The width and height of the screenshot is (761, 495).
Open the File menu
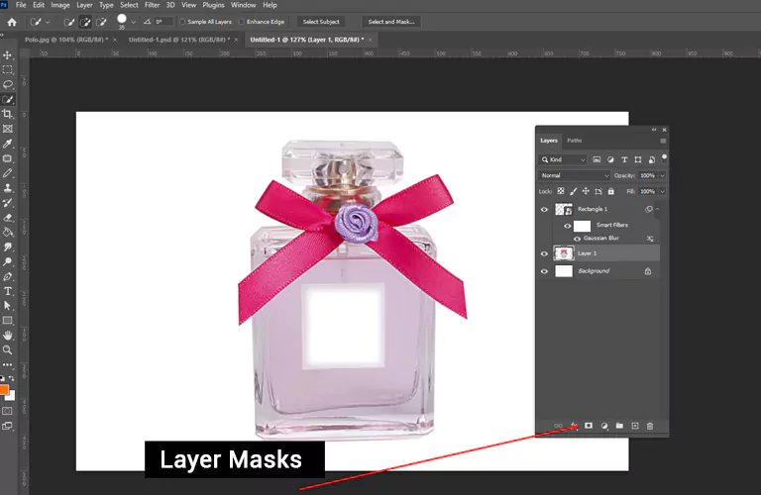tap(21, 5)
